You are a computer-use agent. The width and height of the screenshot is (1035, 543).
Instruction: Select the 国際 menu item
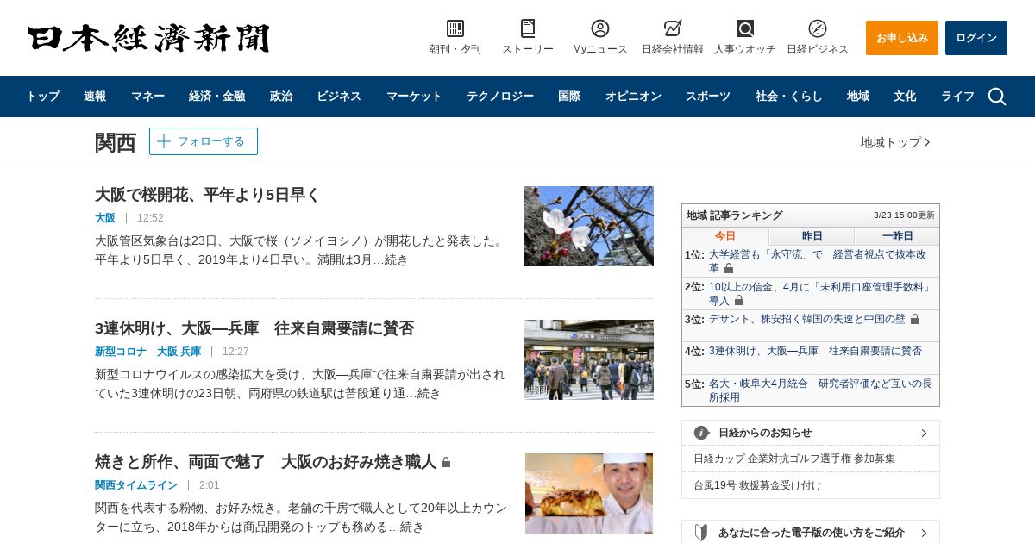569,97
